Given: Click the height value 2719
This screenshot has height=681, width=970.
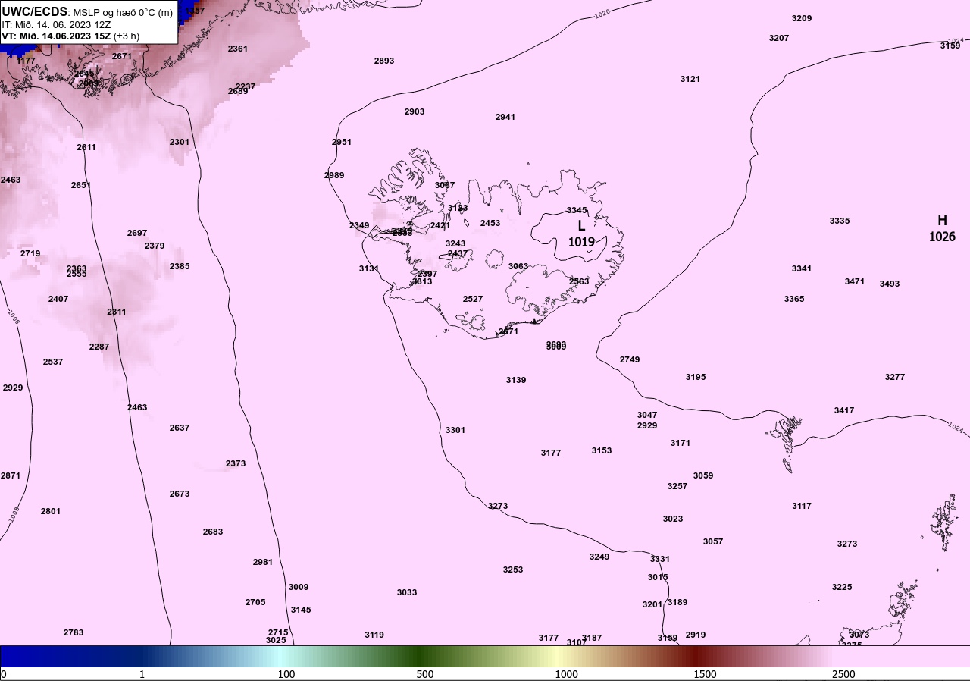Looking at the screenshot, I should click(x=30, y=253).
